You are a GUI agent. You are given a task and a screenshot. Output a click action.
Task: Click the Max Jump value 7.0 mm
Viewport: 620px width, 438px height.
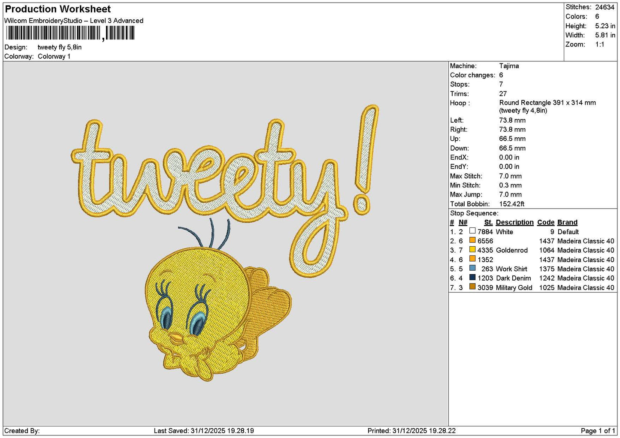[511, 195]
